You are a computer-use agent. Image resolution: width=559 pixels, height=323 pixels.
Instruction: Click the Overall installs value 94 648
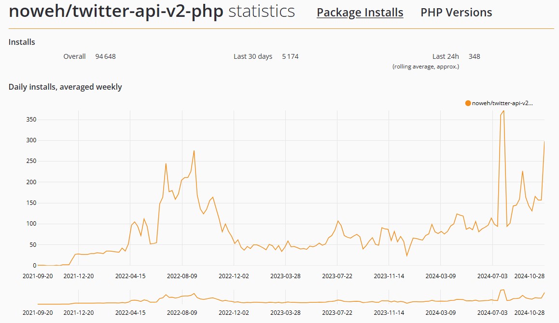[106, 56]
